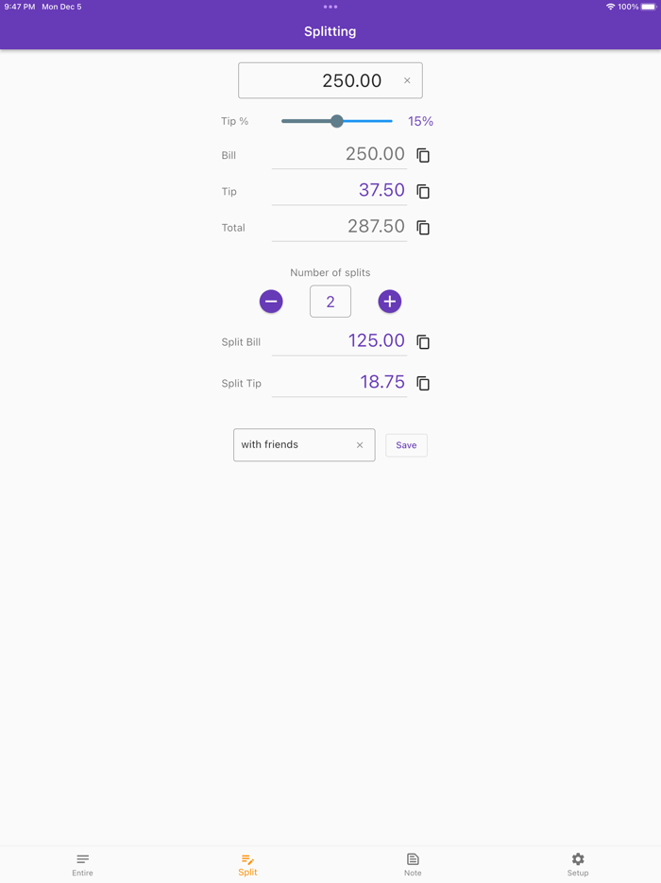Copy the Tip amount using its copy icon
Viewport: 661px width, 883px height.
point(422,191)
